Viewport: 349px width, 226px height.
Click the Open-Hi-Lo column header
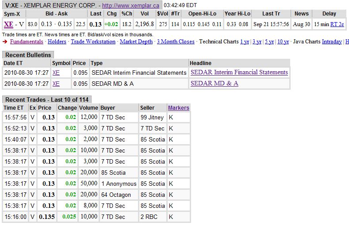coord(202,14)
